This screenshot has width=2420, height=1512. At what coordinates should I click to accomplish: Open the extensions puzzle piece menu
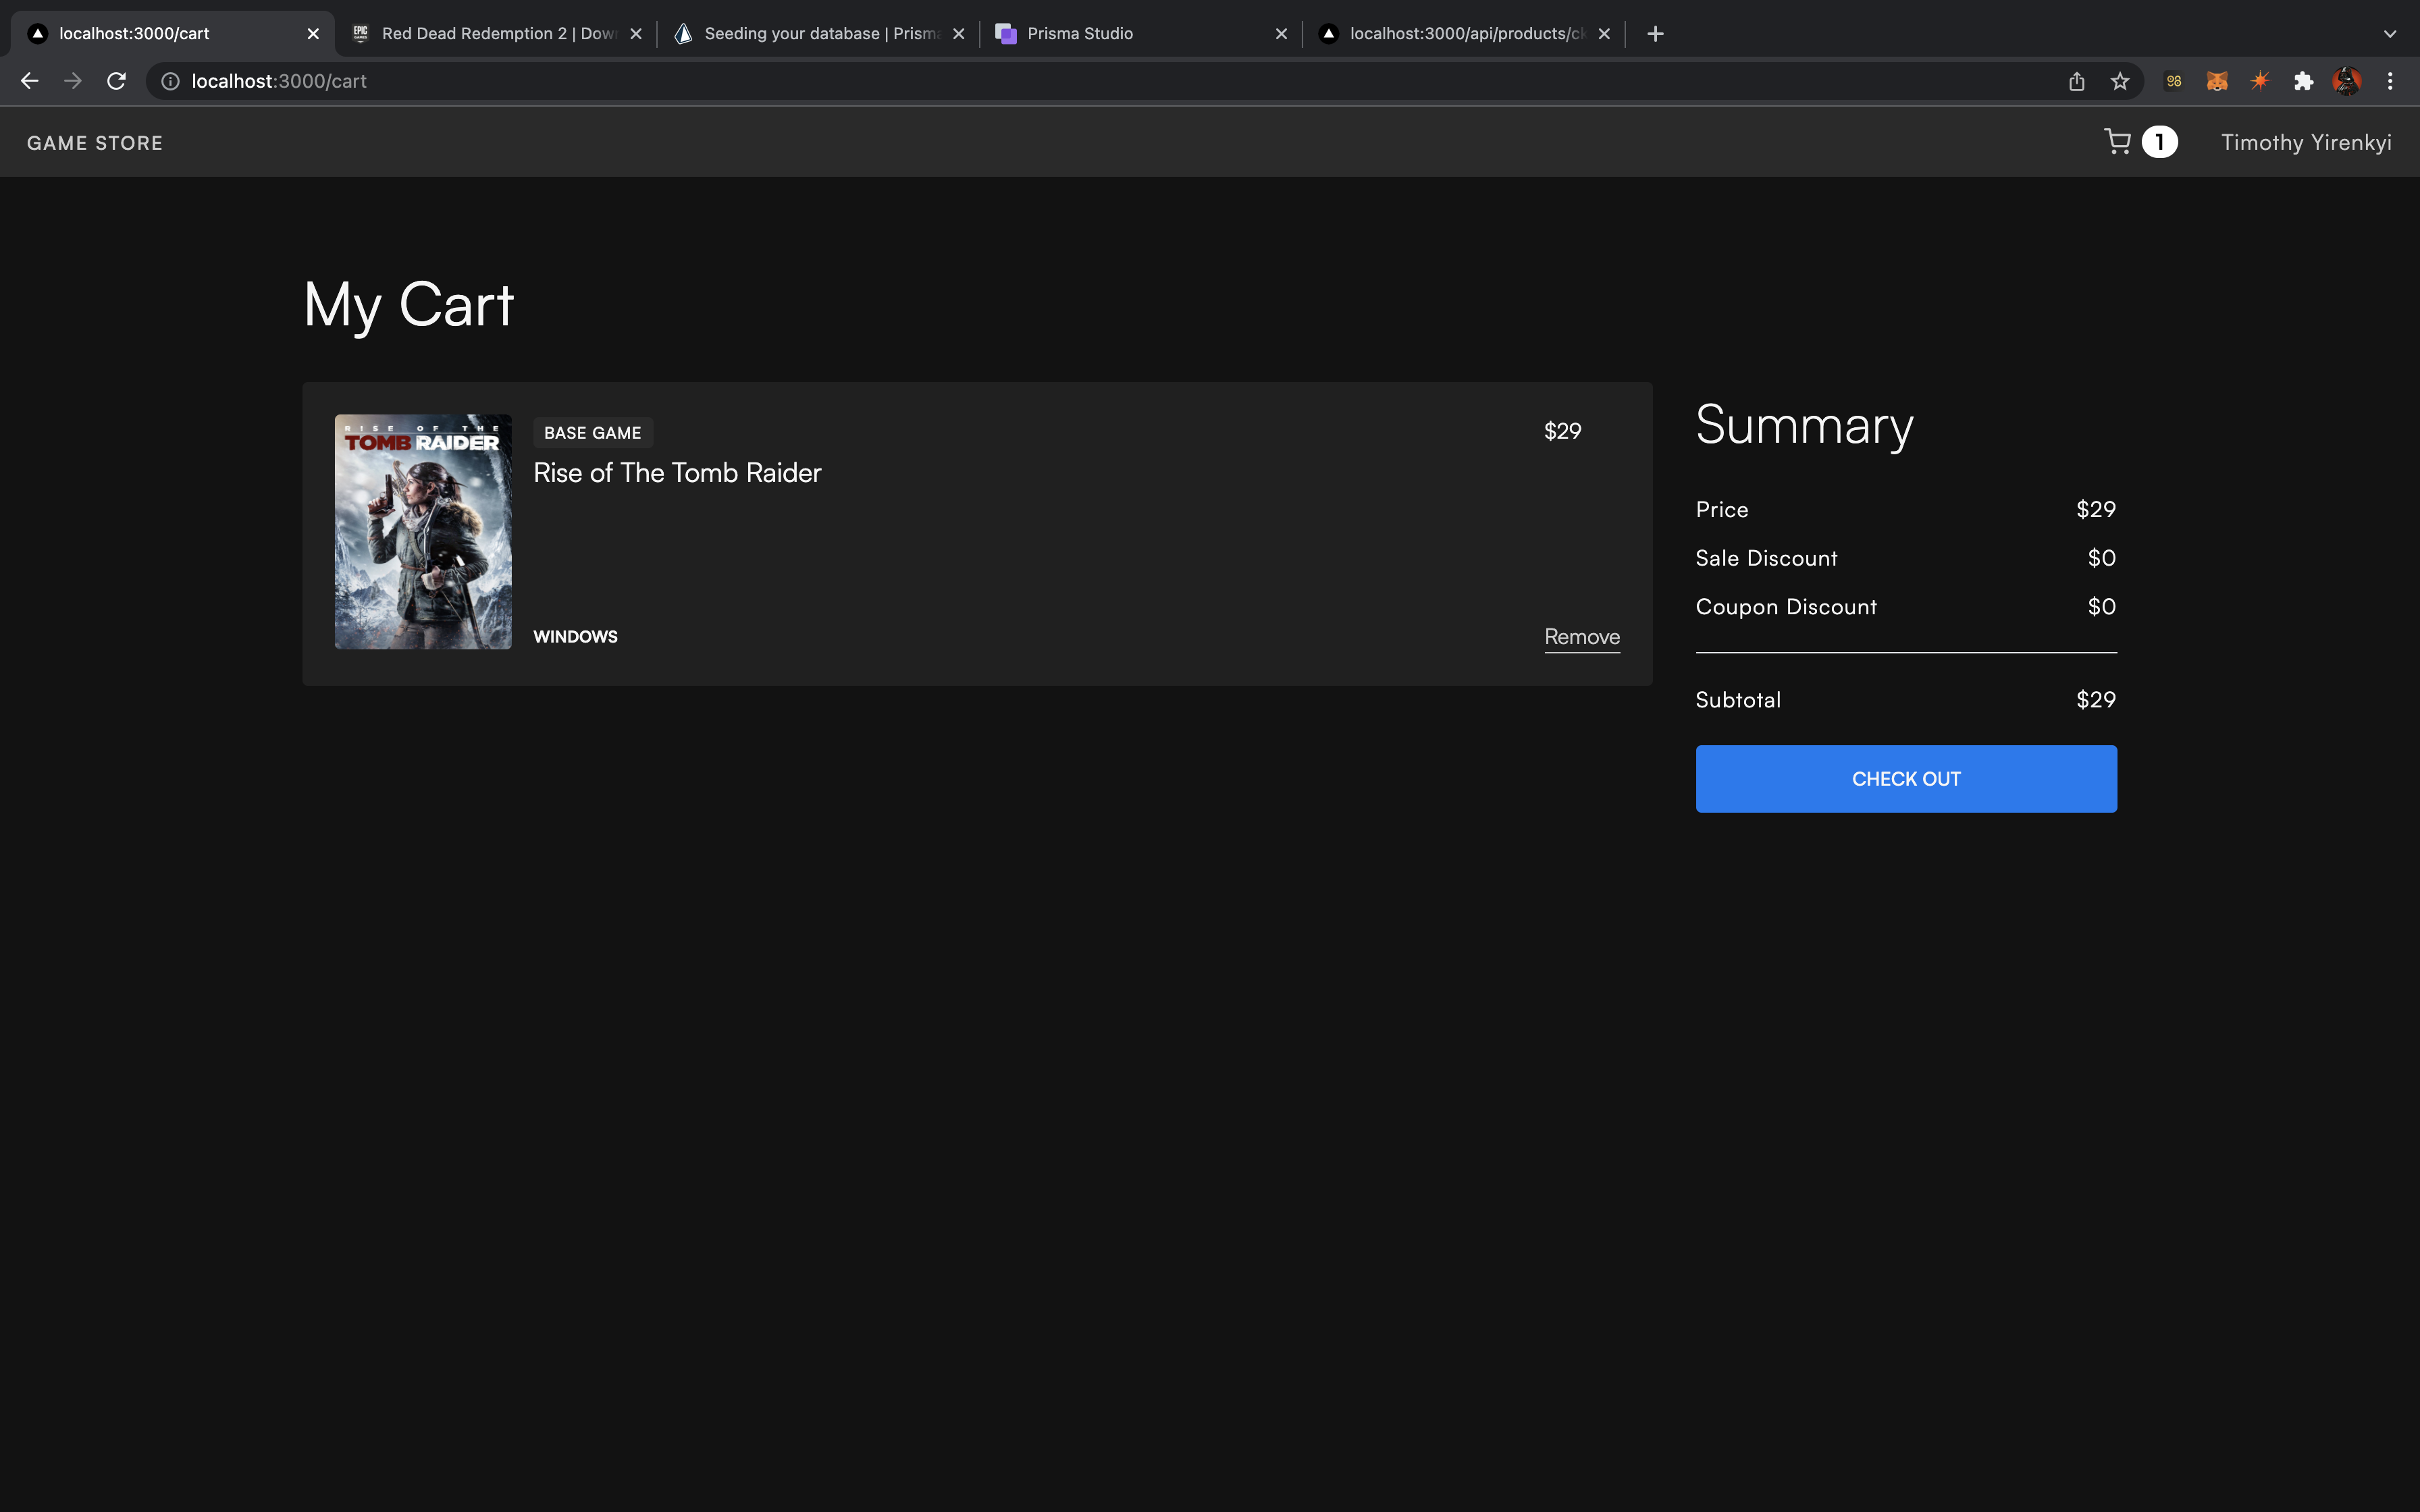click(2304, 81)
